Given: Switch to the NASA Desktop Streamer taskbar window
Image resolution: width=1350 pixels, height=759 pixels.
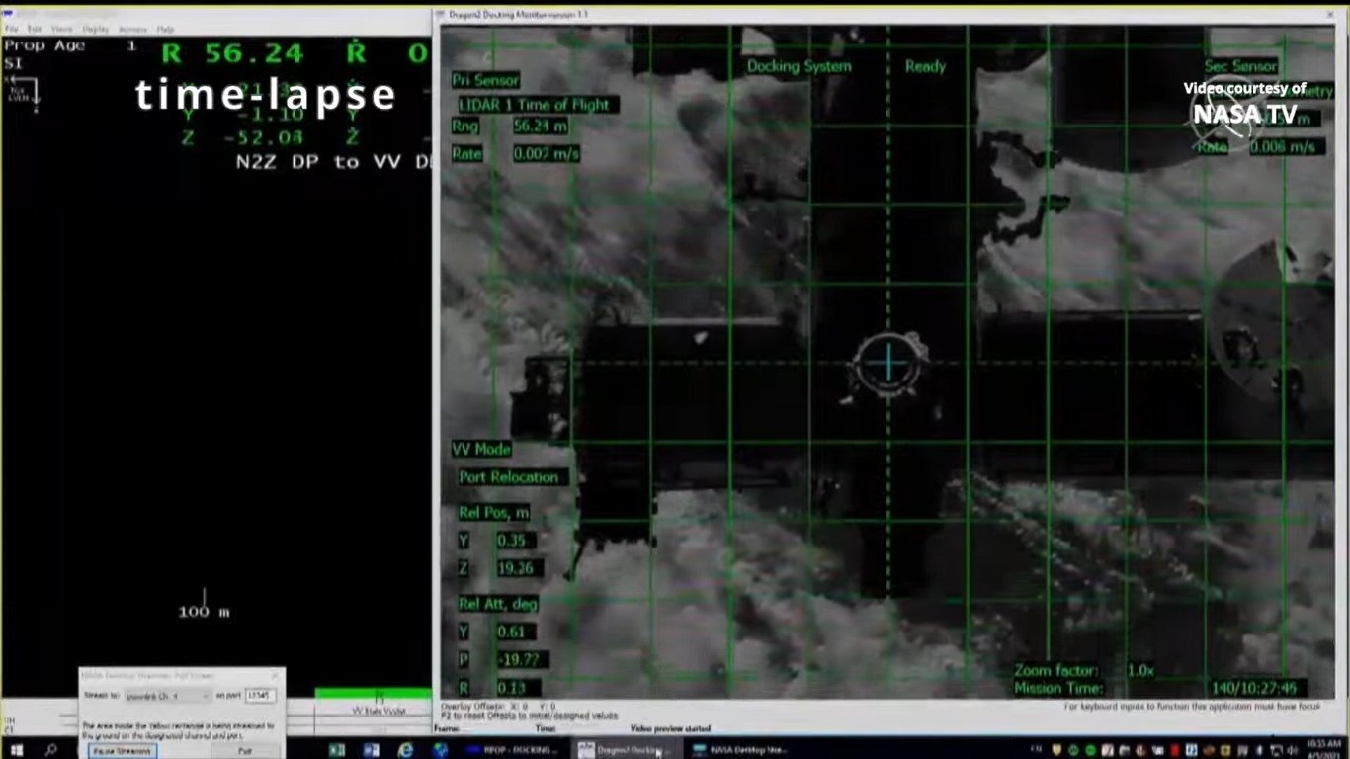Looking at the screenshot, I should (x=741, y=750).
